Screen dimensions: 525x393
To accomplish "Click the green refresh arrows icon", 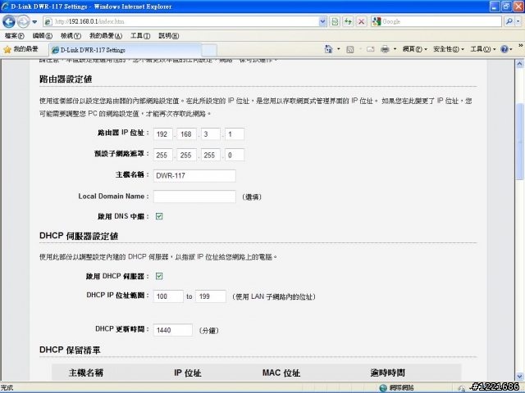I will pyautogui.click(x=348, y=22).
